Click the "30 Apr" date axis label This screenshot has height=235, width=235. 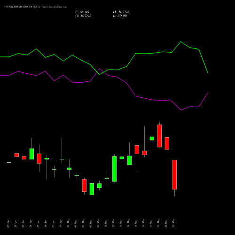(61, 224)
